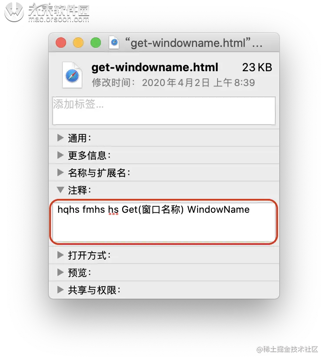
Task: Click the mac.orsoon.com watermark text
Action: (59, 19)
